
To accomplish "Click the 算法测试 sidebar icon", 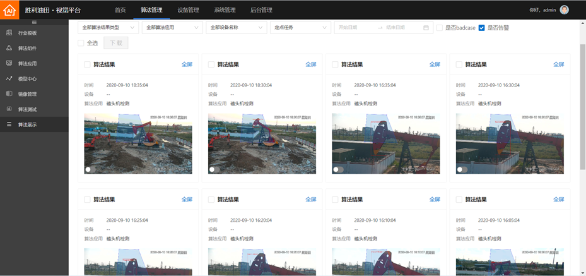I will [x=9, y=109].
